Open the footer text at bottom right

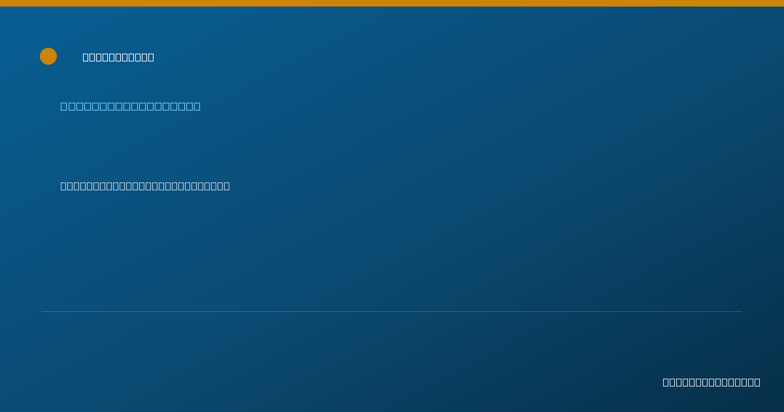pos(711,382)
